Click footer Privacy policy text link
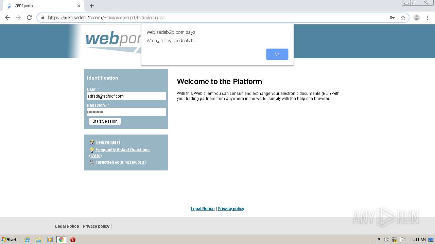The width and height of the screenshot is (435, 244). click(x=96, y=226)
